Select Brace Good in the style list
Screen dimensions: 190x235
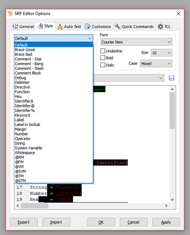tap(54, 50)
